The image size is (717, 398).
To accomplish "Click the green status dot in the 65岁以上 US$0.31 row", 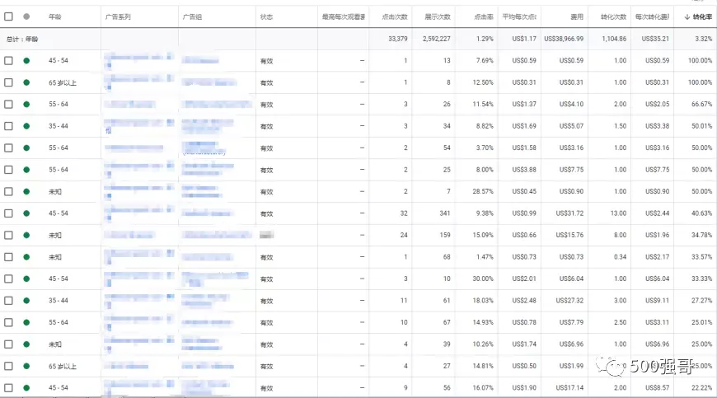I will tap(26, 82).
